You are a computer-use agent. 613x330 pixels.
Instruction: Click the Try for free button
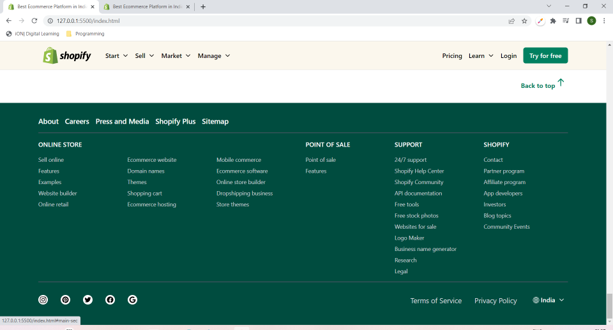pyautogui.click(x=545, y=55)
